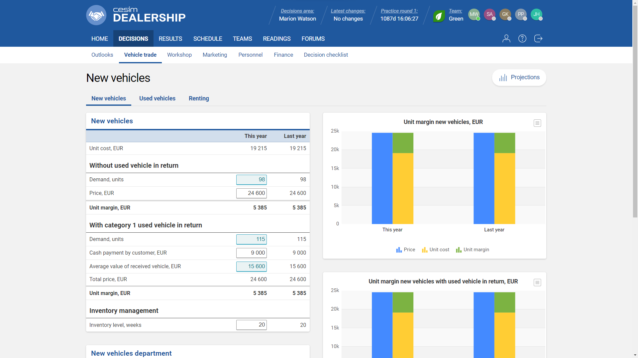
Task: Open the user profile icon
Action: coord(506,38)
